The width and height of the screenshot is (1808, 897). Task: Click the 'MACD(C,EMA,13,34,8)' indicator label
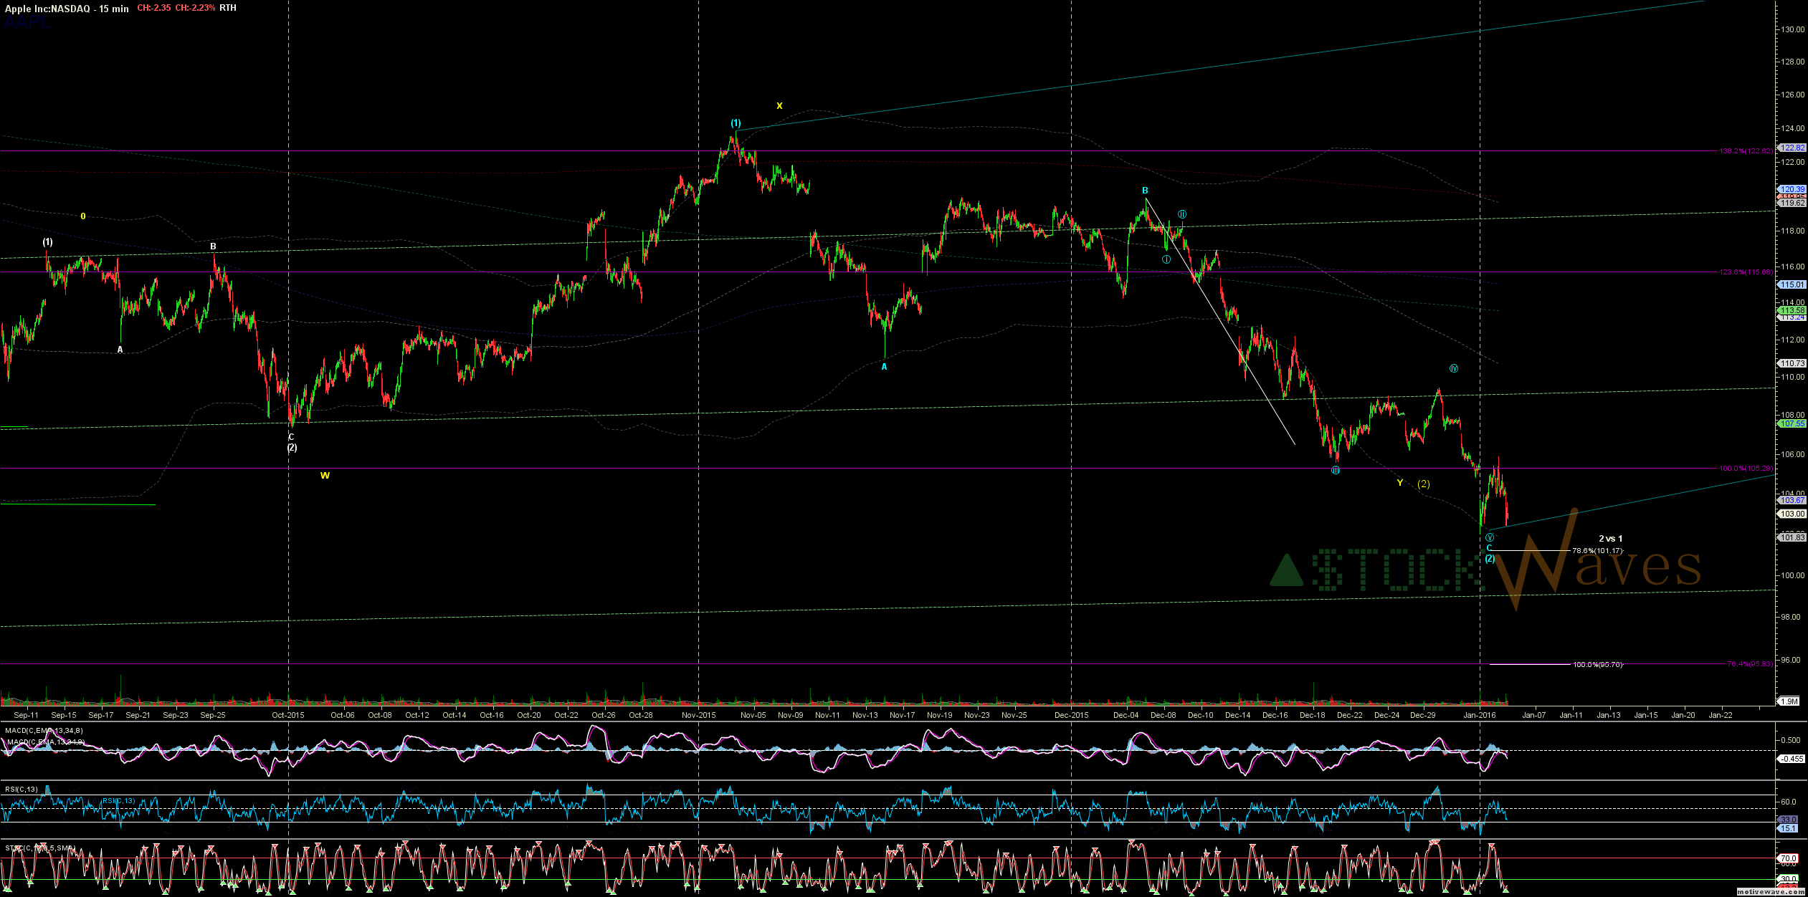(44, 731)
